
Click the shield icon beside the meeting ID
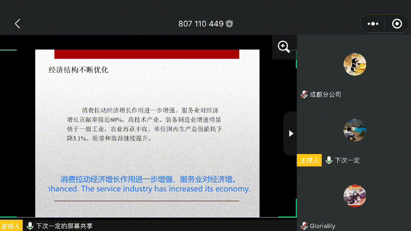click(230, 24)
